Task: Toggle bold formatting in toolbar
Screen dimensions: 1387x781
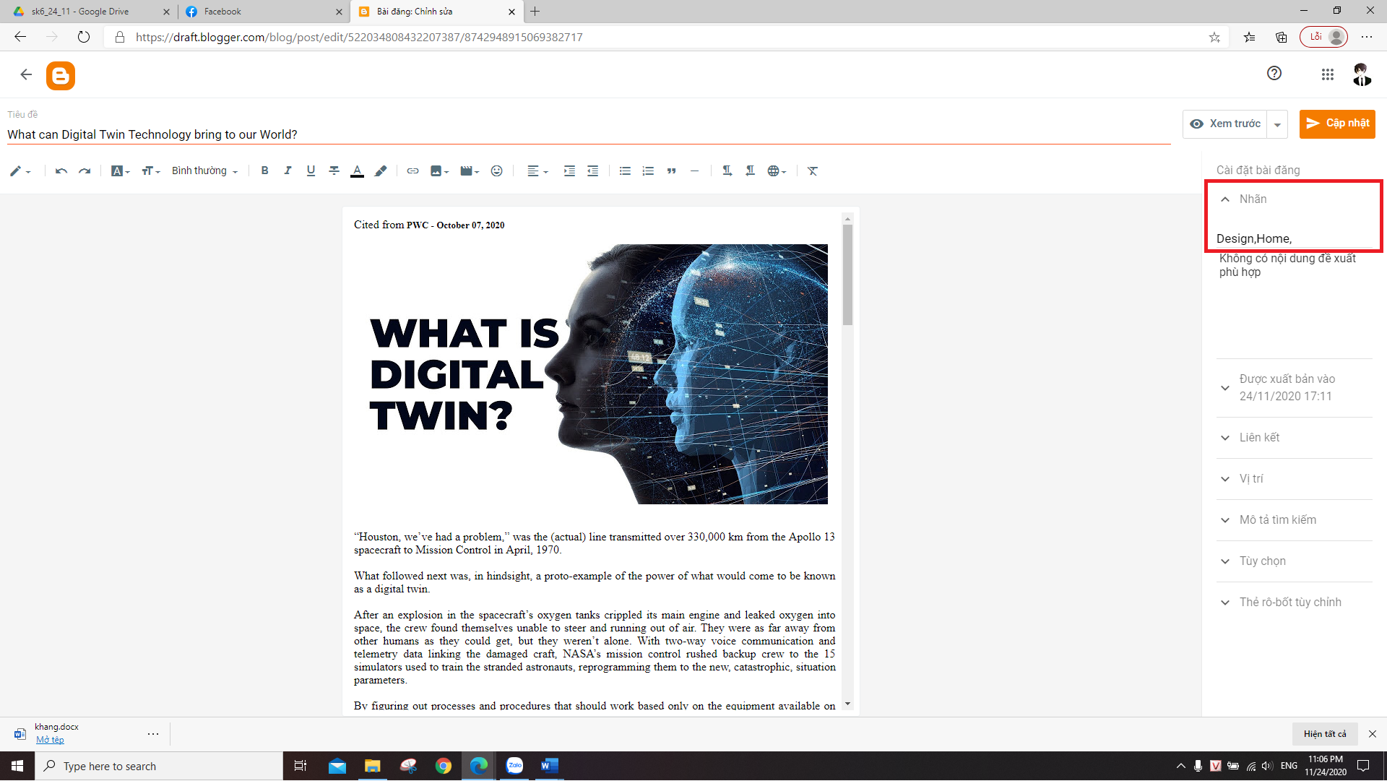Action: [x=264, y=171]
